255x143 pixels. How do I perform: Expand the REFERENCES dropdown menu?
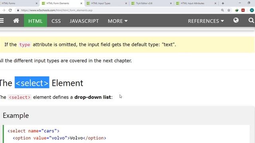(206, 21)
